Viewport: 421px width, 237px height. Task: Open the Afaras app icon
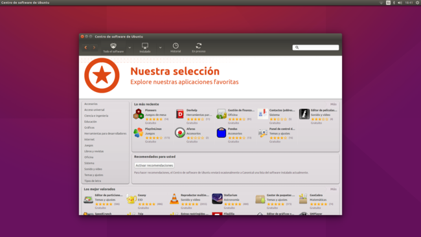(180, 133)
